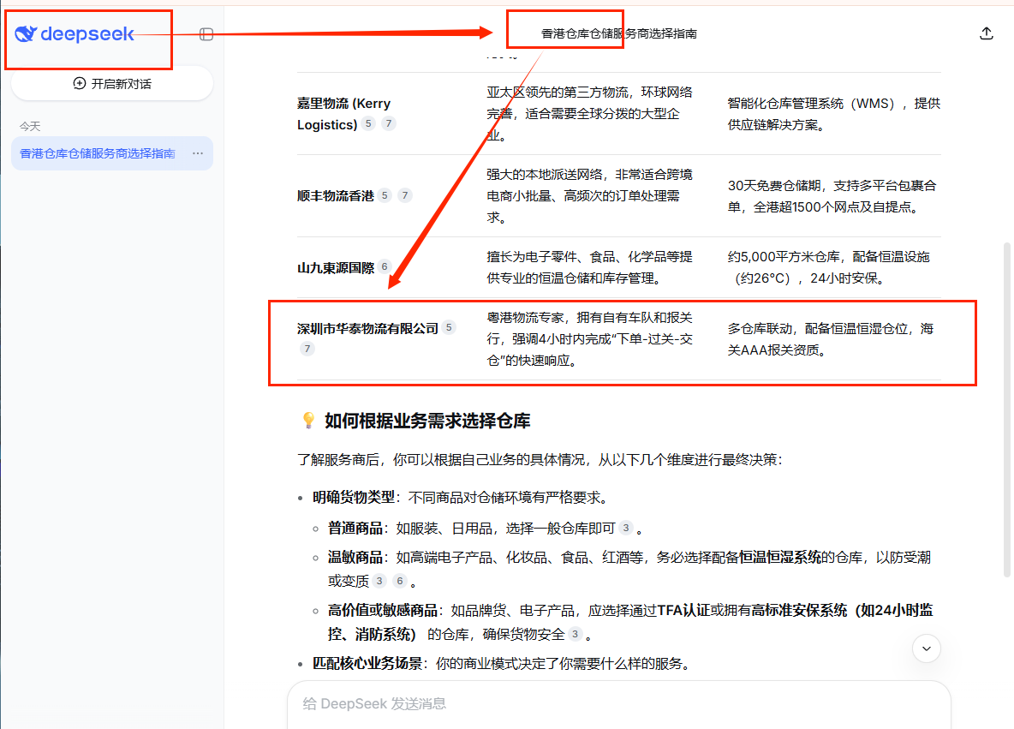Click the vertical scrollbar of the chat

pos(1007,411)
